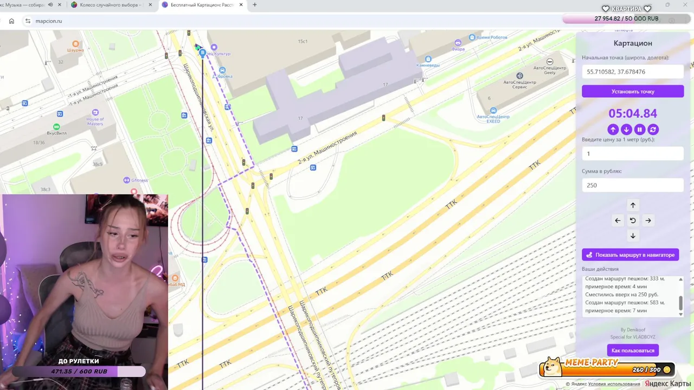The height and width of the screenshot is (390, 694).
Task: Click the Картацион panel title
Action: [x=633, y=43]
